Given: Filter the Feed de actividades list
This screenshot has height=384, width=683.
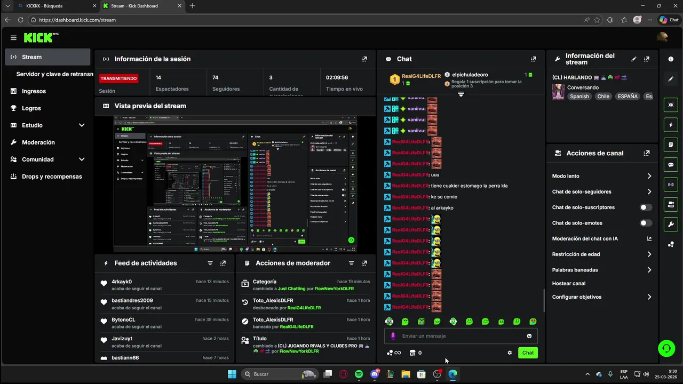Looking at the screenshot, I should tap(210, 263).
